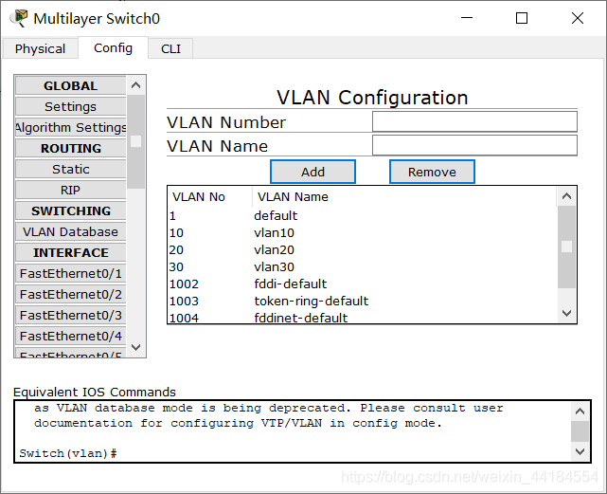Select the GLOBAL section header
Viewport: 607px width, 494px height.
tap(70, 85)
